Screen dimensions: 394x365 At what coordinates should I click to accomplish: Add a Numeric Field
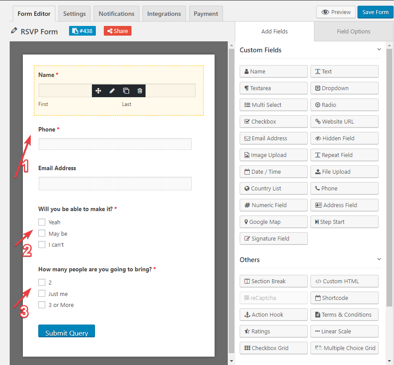point(274,205)
